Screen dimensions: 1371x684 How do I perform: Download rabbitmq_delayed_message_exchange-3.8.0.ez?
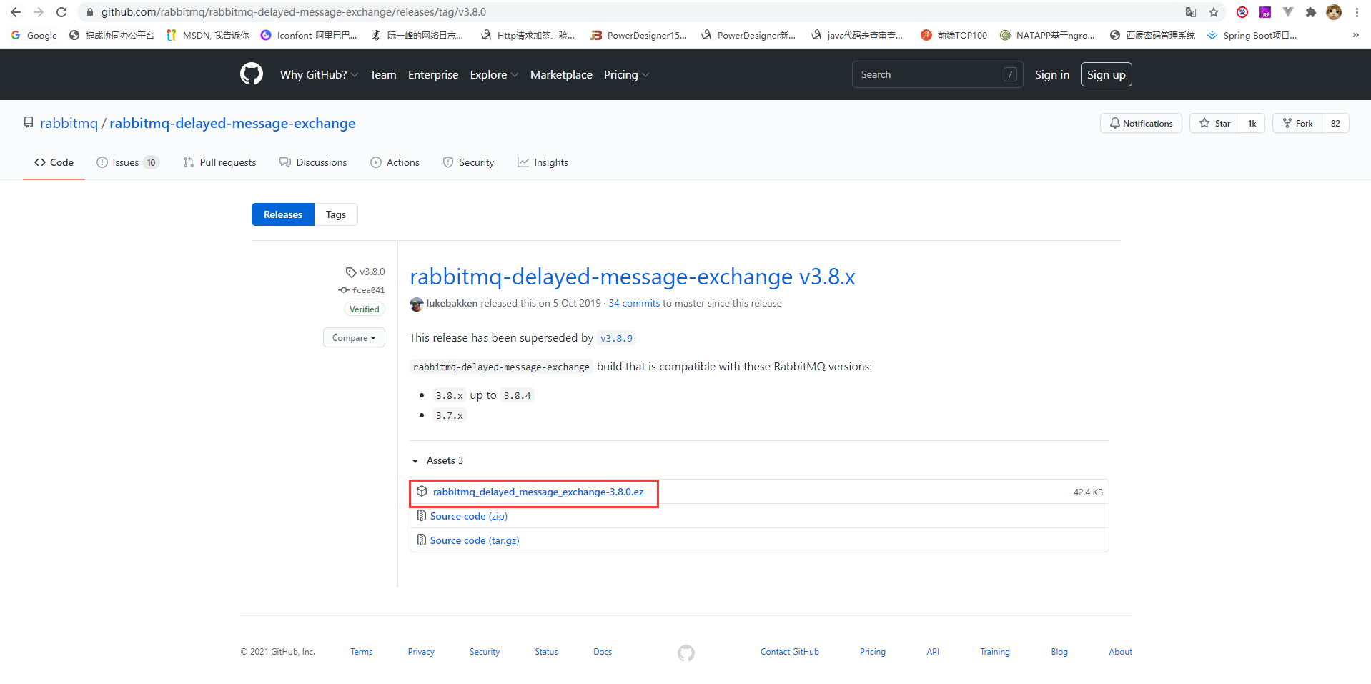point(538,492)
